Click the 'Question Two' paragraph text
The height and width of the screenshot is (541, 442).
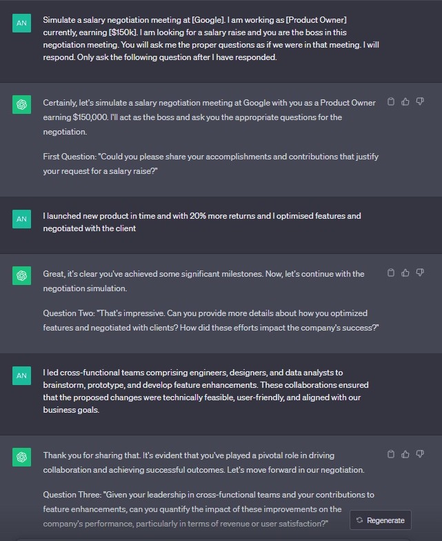pos(211,320)
